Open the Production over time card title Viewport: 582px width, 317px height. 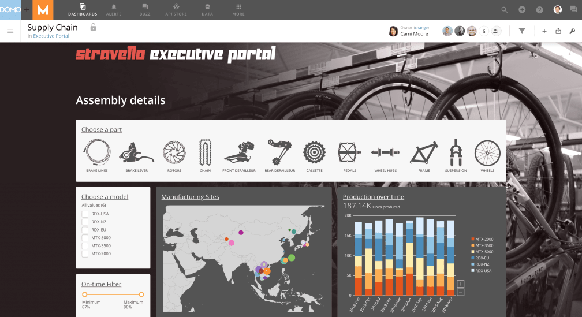[374, 197]
